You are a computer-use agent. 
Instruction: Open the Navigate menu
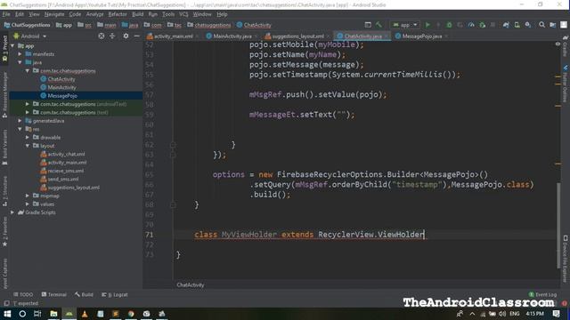54,14
